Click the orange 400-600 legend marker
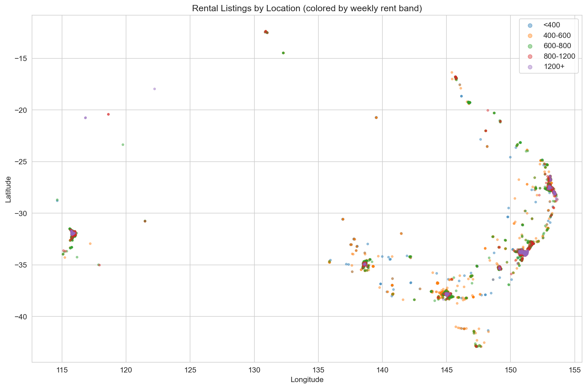The image size is (587, 388). click(x=527, y=35)
